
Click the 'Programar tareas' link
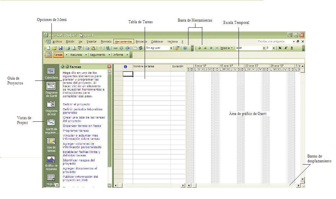76,131
